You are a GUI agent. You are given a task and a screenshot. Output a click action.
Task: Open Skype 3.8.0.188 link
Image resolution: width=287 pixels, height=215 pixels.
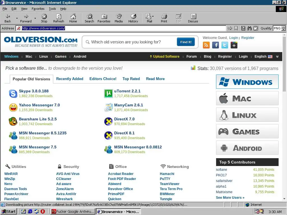34,91
